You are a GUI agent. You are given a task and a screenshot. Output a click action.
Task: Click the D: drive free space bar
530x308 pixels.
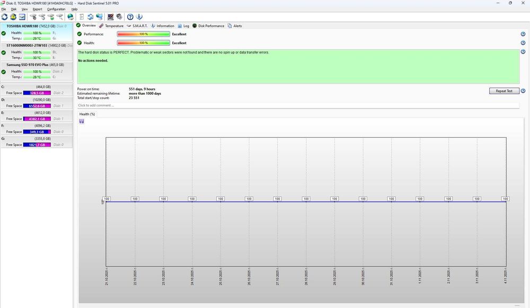point(37,106)
